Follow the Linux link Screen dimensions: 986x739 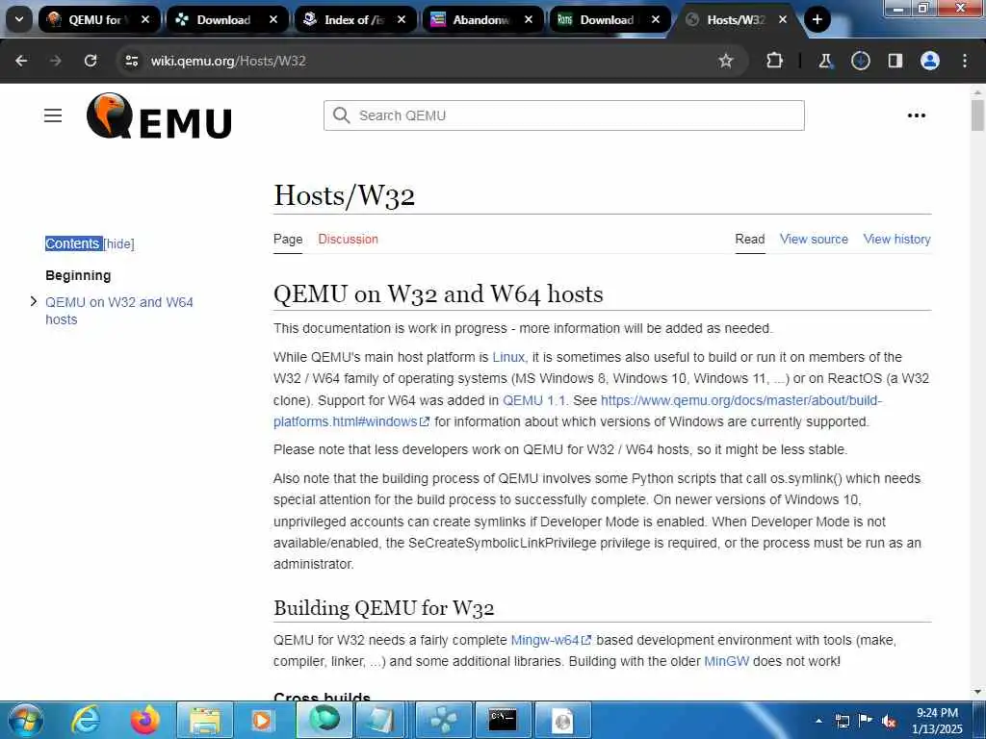(508, 357)
